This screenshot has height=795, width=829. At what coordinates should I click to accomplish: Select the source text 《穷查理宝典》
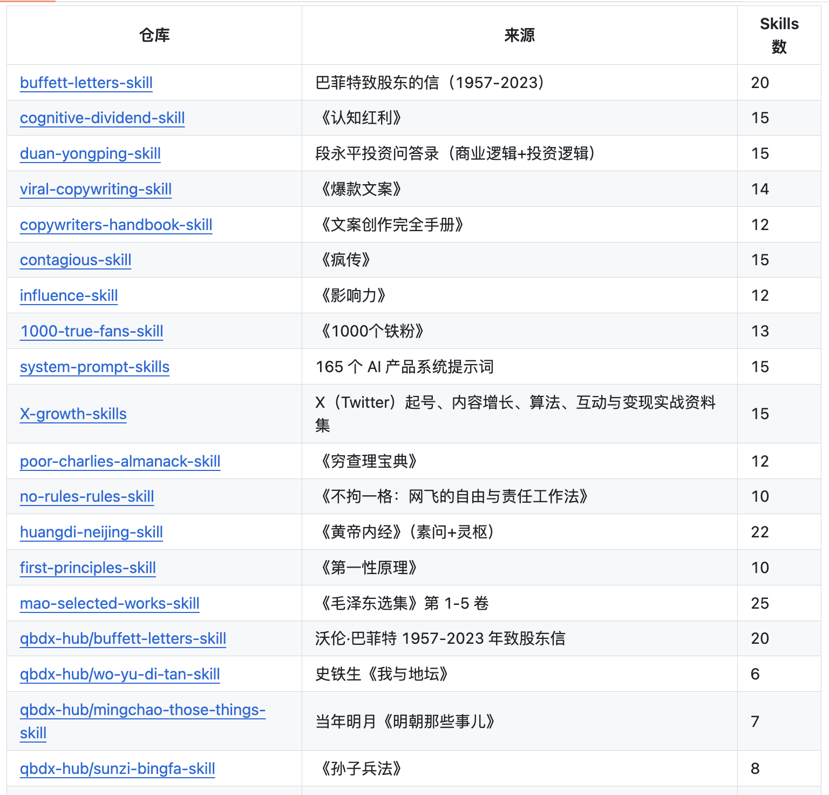[369, 461]
